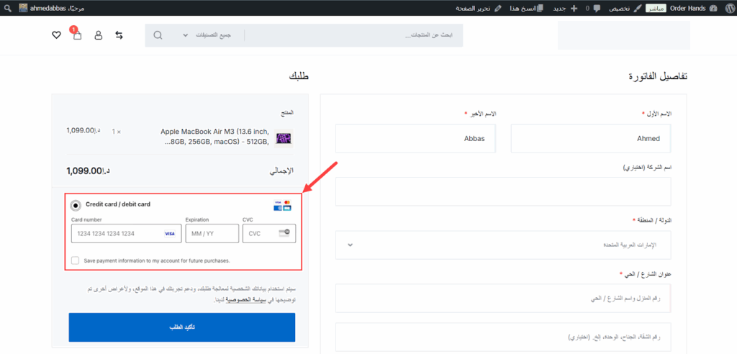Click the user account icon
Image resolution: width=737 pixels, height=354 pixels.
(99, 35)
